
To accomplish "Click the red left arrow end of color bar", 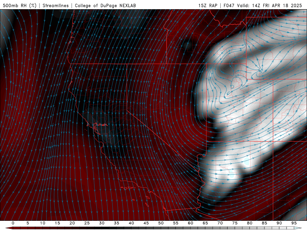I will [9, 228].
